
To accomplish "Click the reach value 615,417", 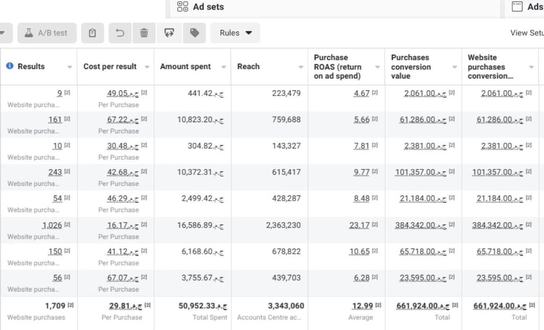I will [x=286, y=172].
